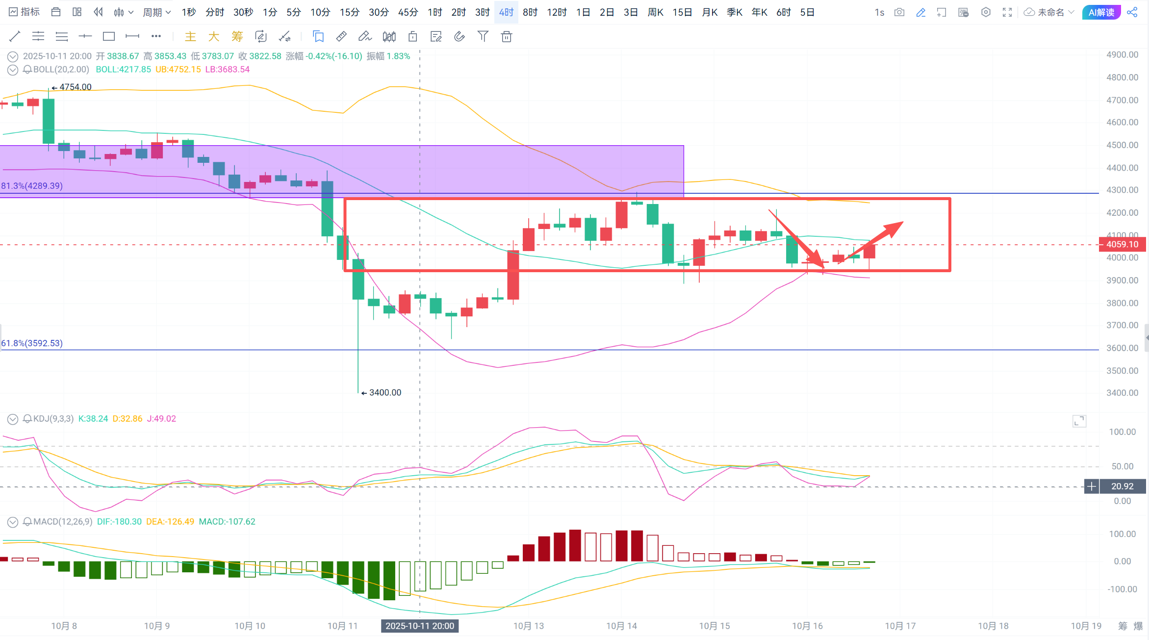Click the filter funnel icon
The width and height of the screenshot is (1149, 640).
[483, 36]
